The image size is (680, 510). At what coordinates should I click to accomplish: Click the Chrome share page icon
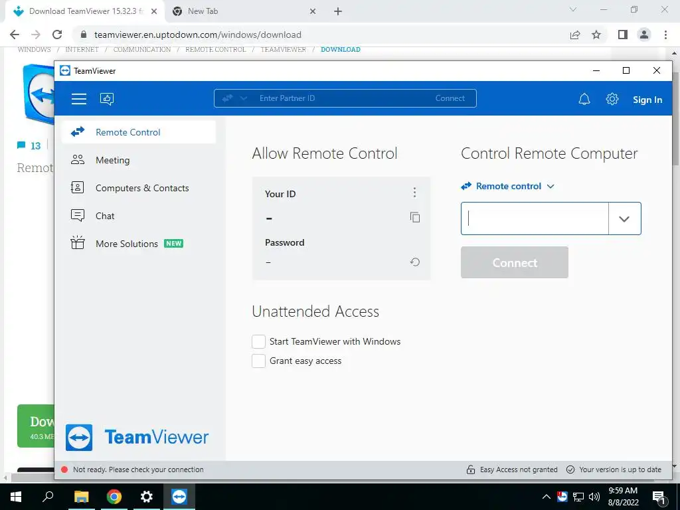tap(575, 35)
